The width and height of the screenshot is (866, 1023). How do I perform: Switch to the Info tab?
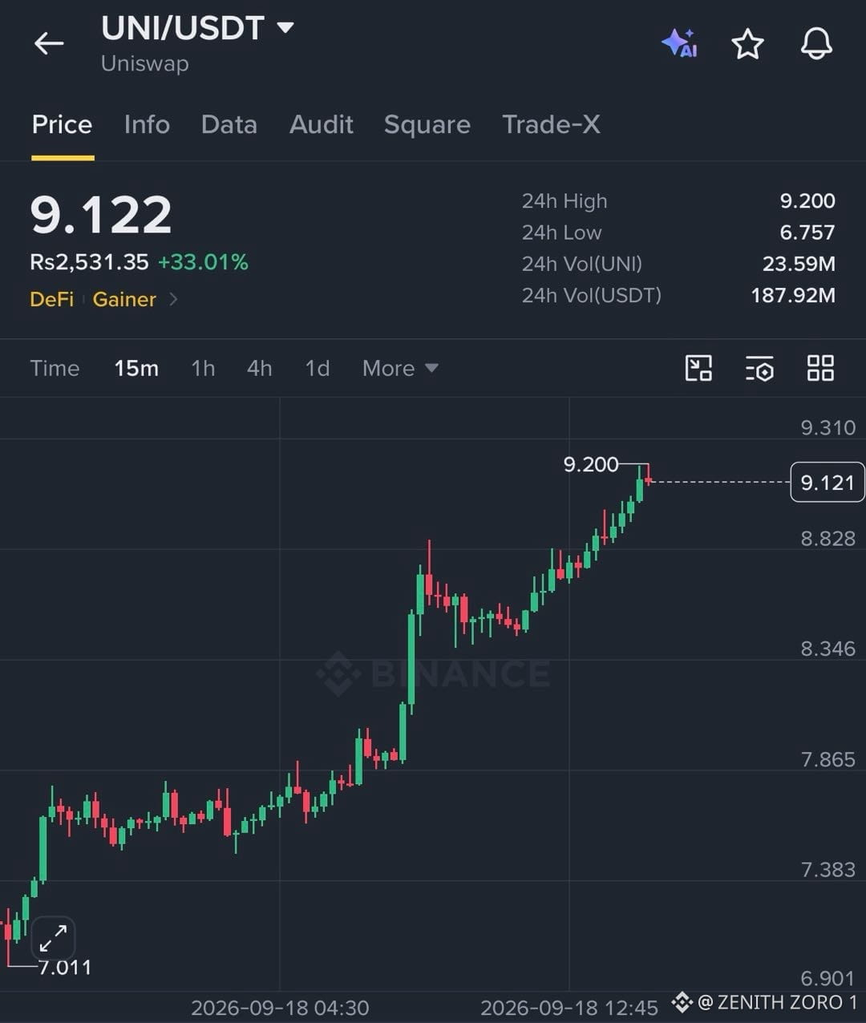(x=147, y=124)
